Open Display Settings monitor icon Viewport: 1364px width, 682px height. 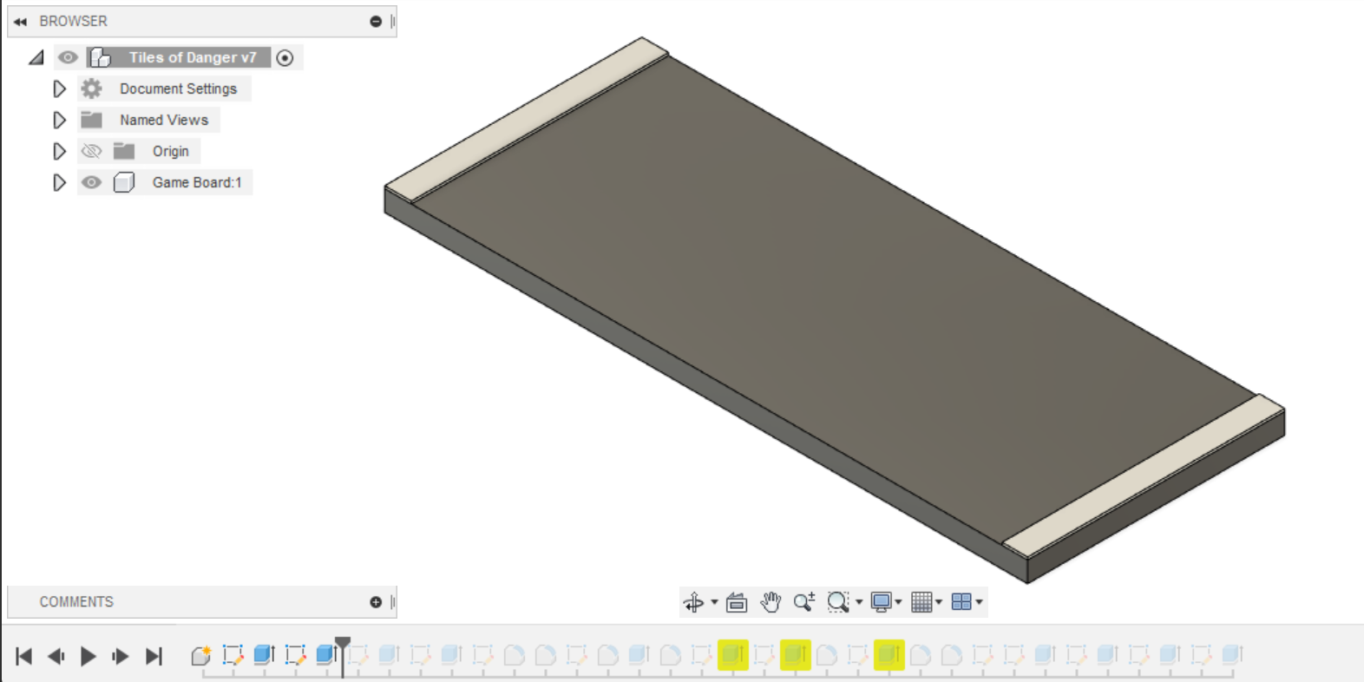[x=881, y=602]
